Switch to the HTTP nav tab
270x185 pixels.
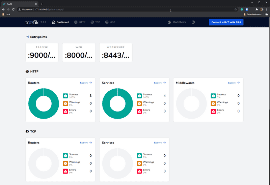coord(80,22)
